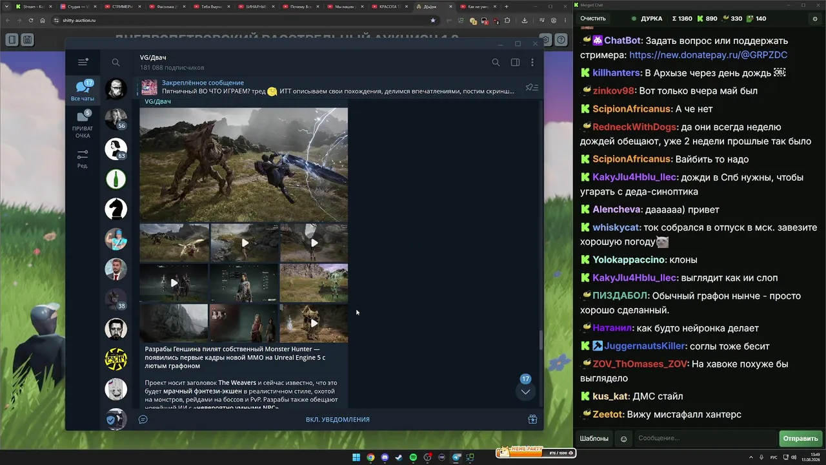
Task: Jump to latest messages with down chevron
Action: click(x=525, y=391)
